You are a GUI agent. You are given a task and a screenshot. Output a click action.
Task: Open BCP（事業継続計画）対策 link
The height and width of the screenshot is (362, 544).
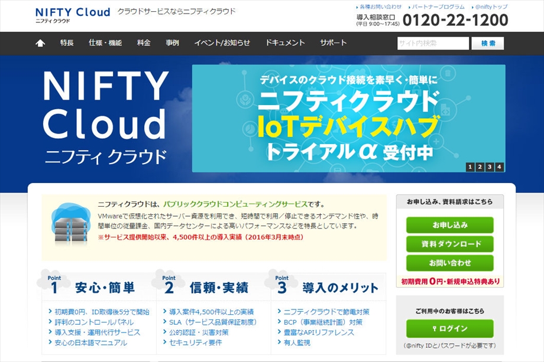pos(323,322)
